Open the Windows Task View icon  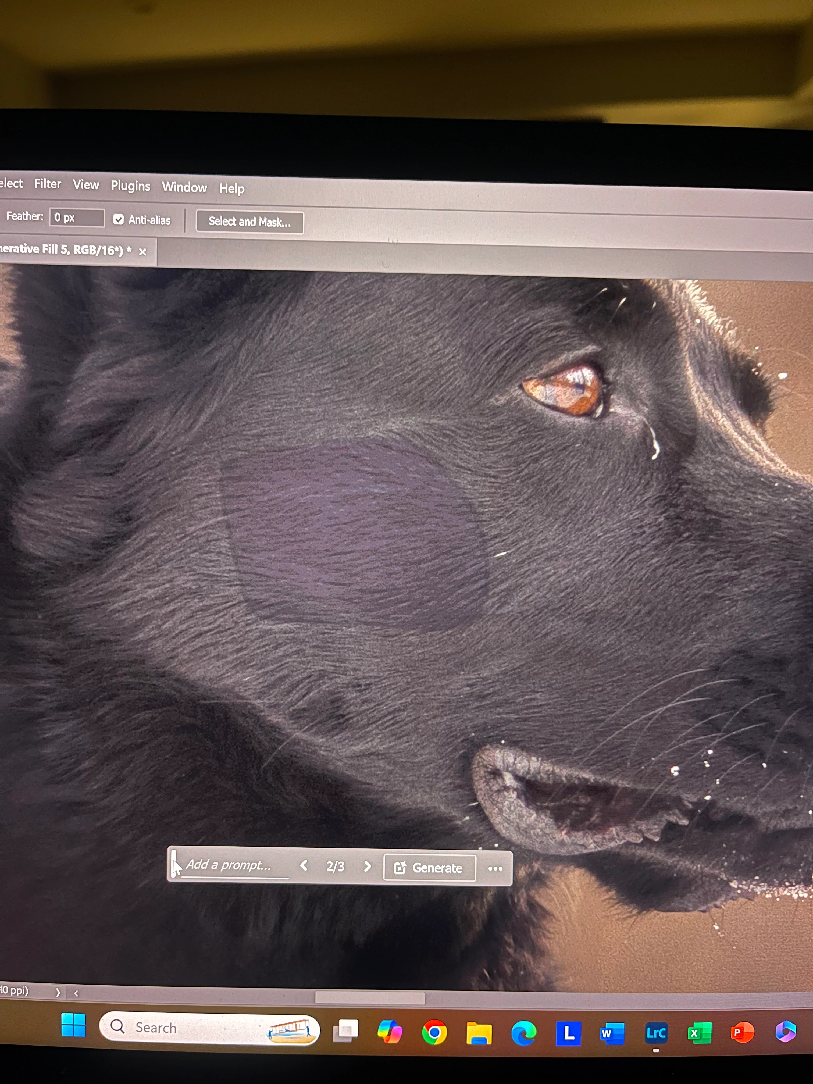point(345,1031)
